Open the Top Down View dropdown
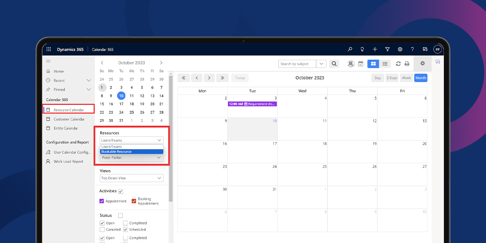 click(x=132, y=178)
